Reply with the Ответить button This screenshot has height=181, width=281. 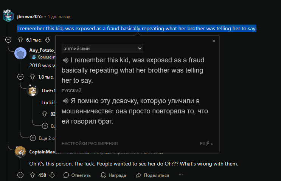click(77, 175)
